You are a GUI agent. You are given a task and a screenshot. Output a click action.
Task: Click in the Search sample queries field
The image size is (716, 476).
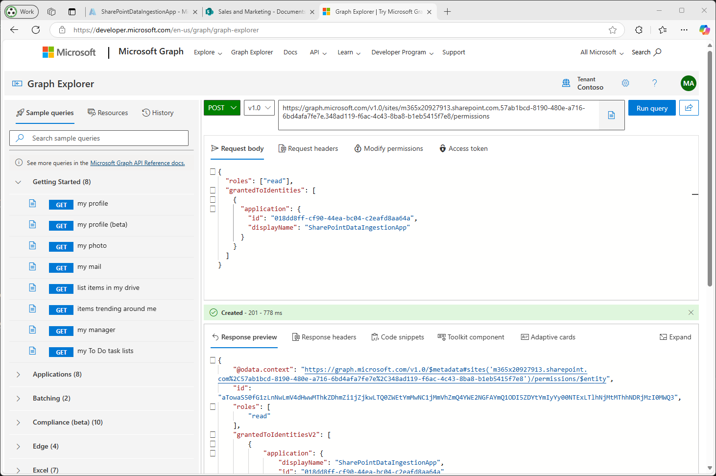click(x=99, y=138)
